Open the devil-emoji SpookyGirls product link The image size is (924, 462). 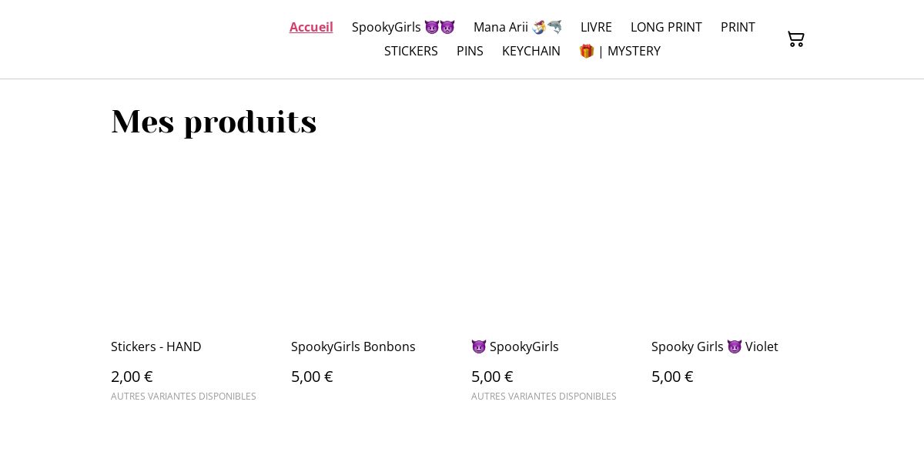coord(515,346)
